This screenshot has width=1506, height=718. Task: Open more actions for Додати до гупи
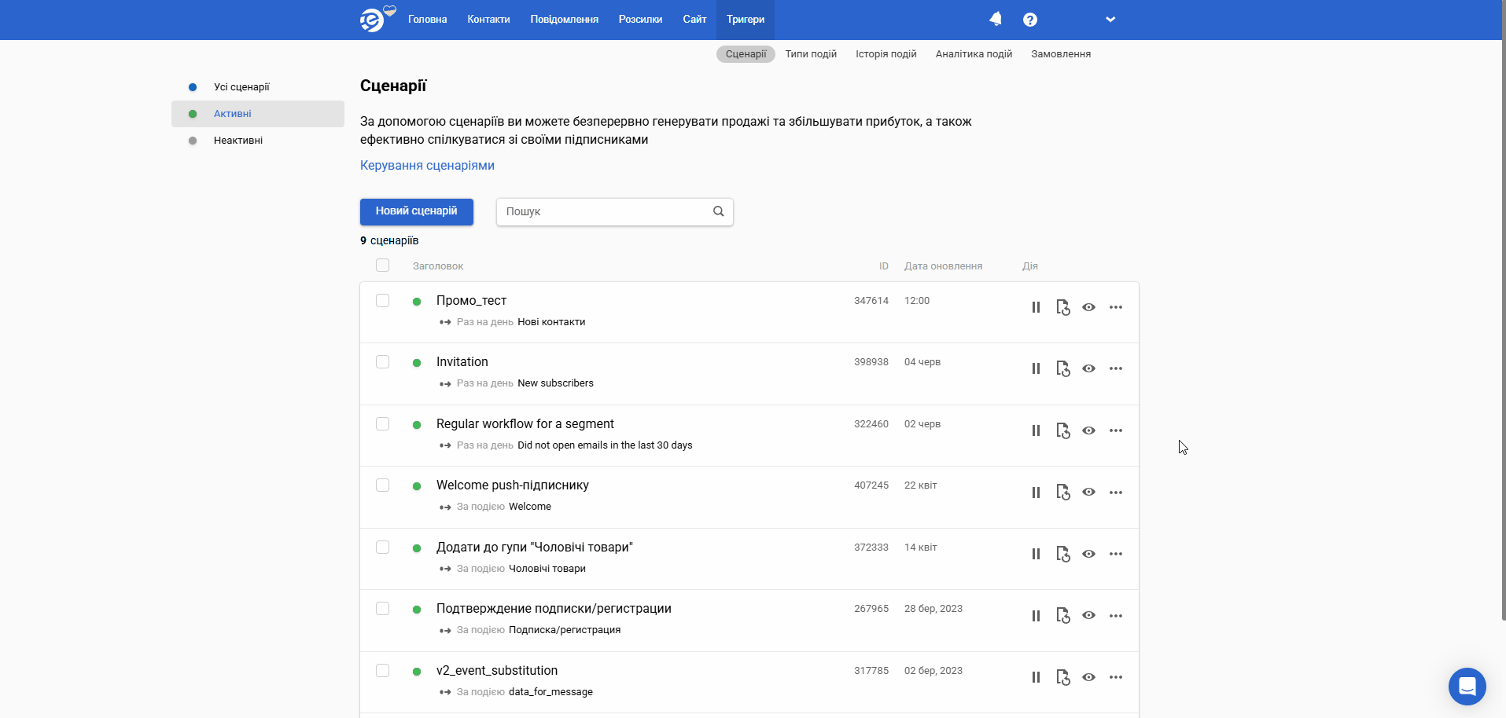click(1116, 554)
